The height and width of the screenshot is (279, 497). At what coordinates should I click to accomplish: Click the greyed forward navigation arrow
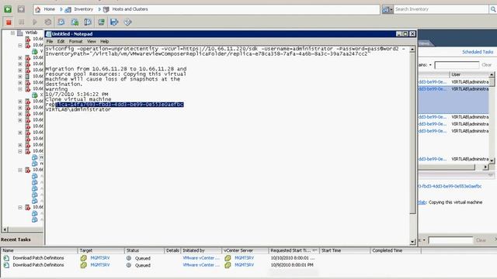coord(21,9)
